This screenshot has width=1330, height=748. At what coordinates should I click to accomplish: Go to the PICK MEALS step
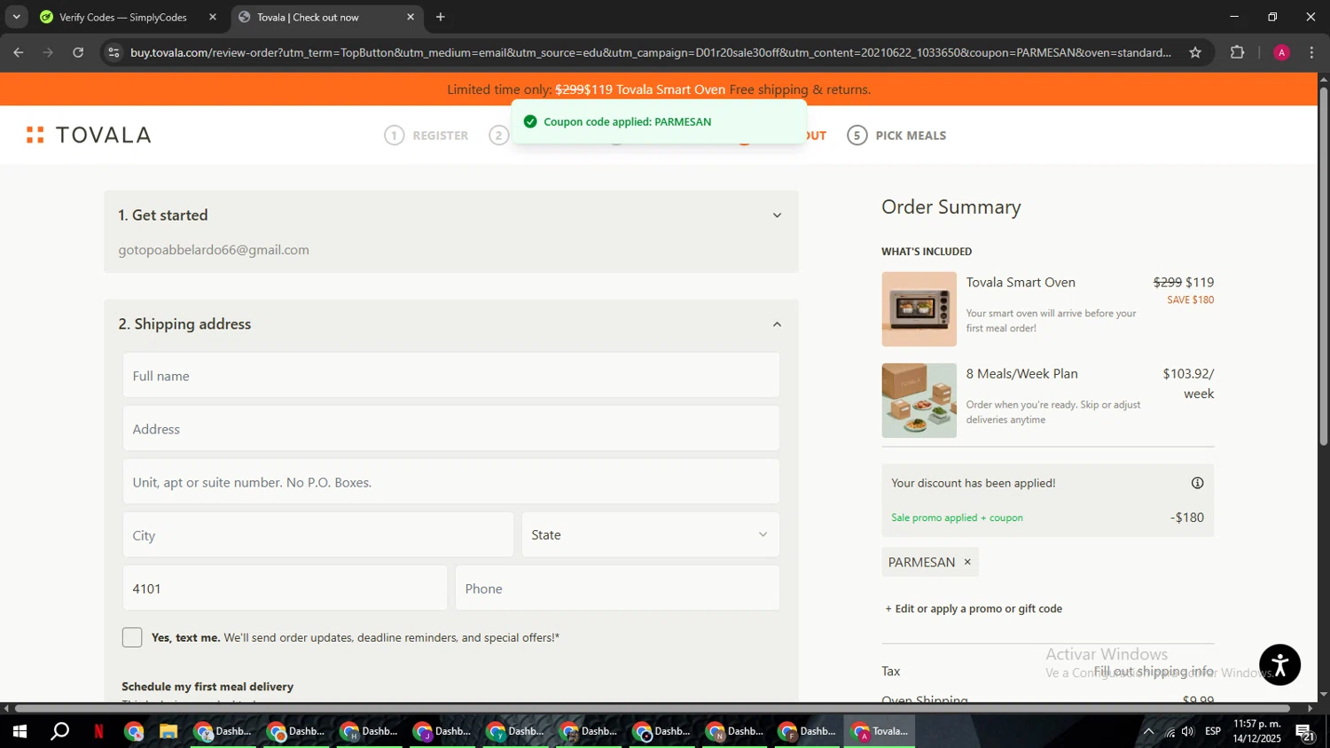[896, 136]
